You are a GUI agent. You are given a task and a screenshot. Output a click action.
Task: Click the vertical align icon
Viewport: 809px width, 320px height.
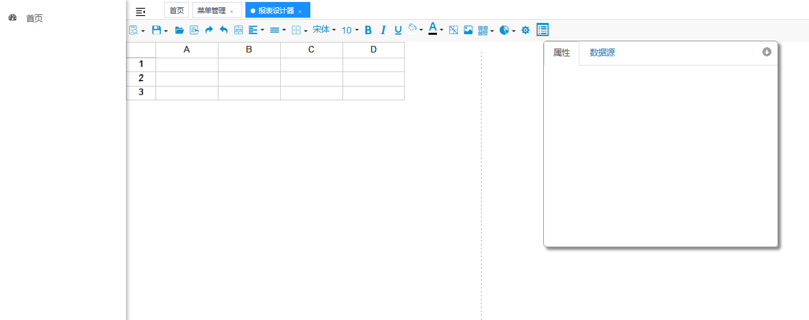tap(274, 30)
